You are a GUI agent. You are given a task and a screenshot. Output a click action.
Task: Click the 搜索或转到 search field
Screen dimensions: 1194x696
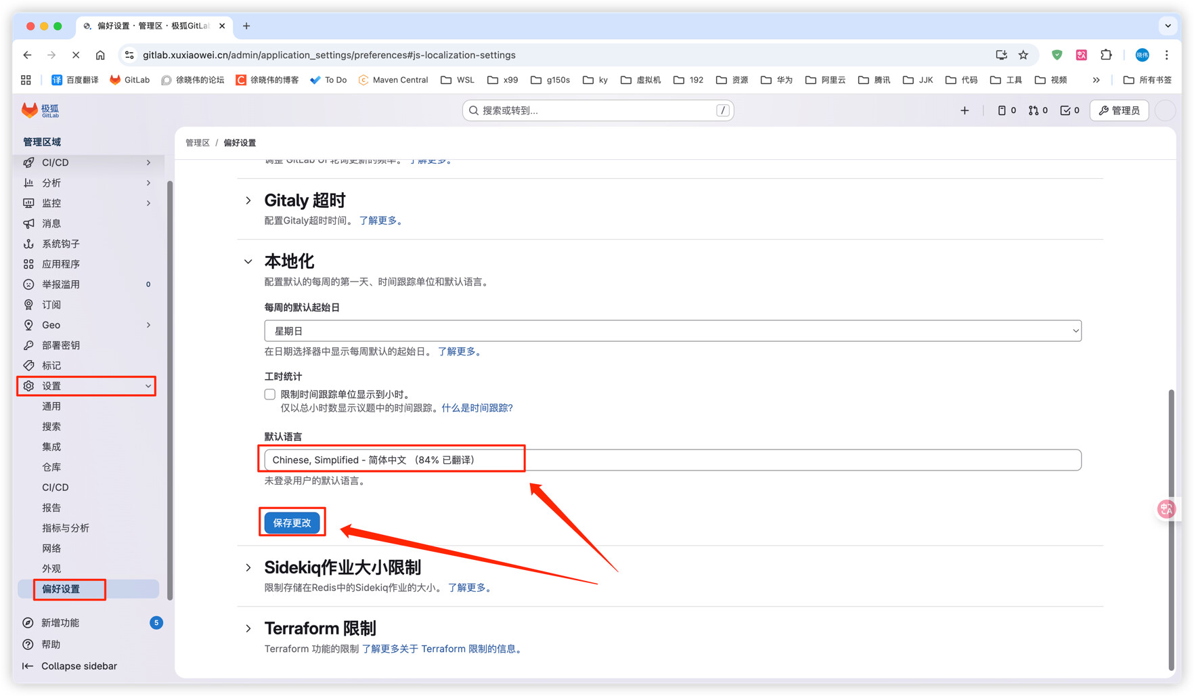(x=598, y=110)
